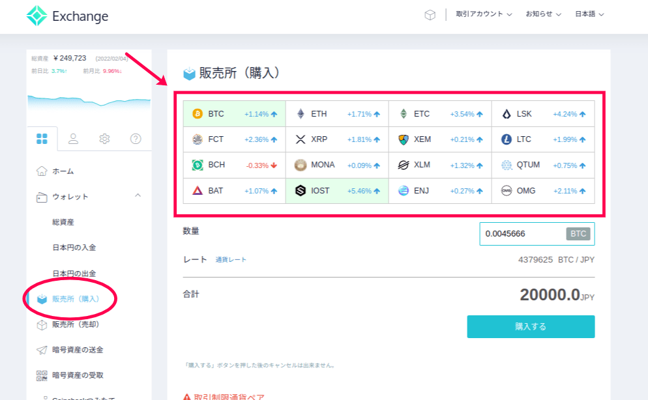Open the お知らせ dropdown menu
Screen dimensions: 648x400
pyautogui.click(x=543, y=14)
